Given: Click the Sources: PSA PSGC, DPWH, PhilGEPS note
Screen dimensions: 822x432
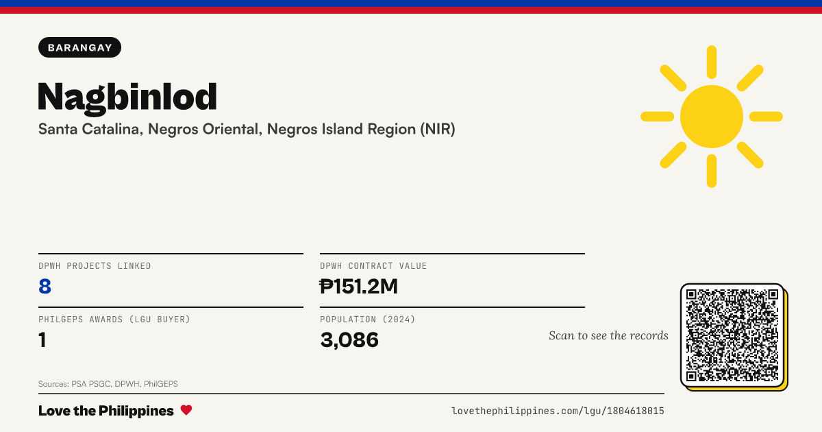Looking at the screenshot, I should coord(108,384).
